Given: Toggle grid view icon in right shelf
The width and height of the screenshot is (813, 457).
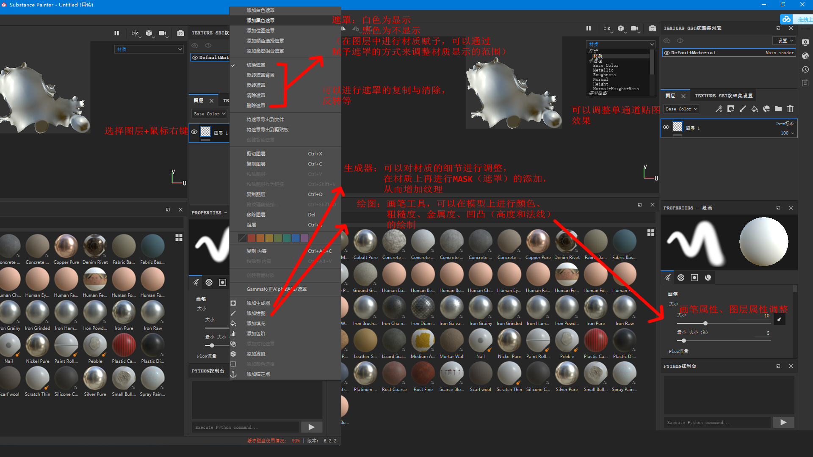Looking at the screenshot, I should [651, 233].
